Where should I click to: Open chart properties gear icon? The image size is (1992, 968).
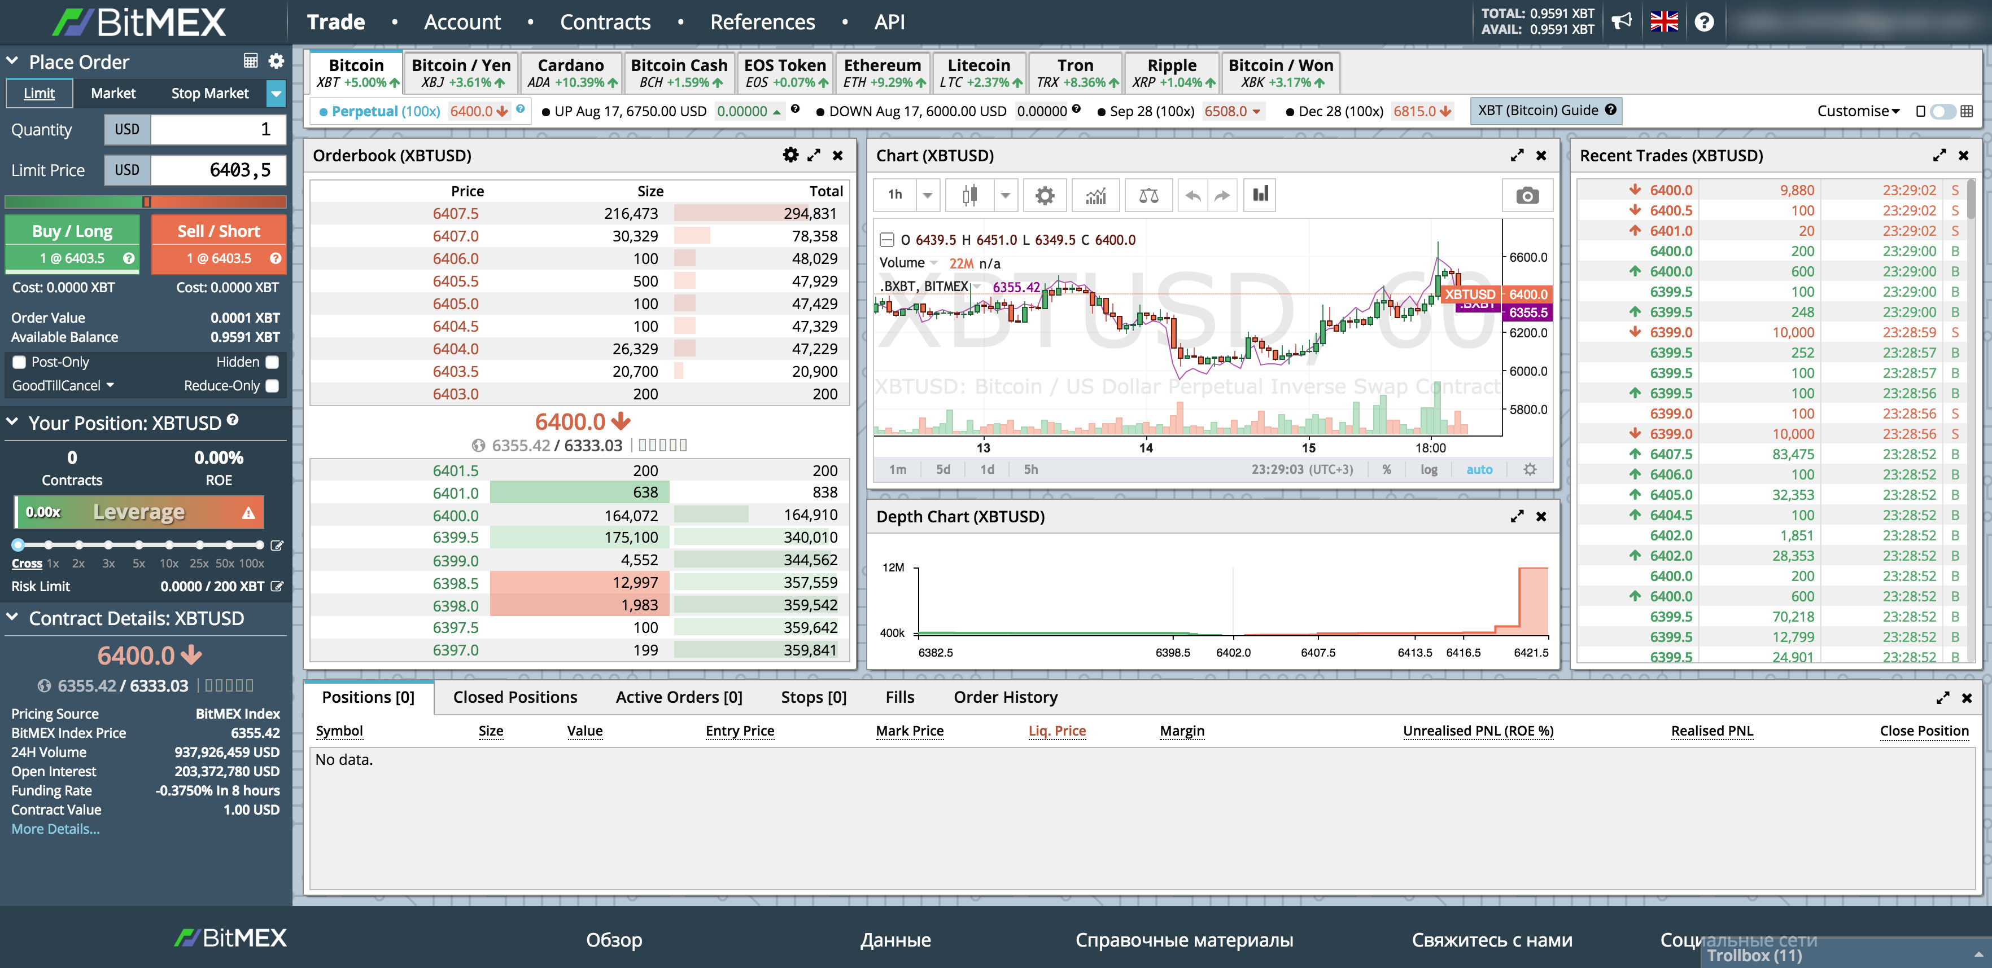[x=1045, y=195]
